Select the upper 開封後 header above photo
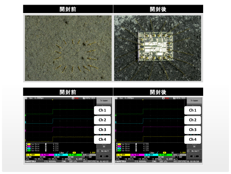231x174 pixels. point(158,9)
